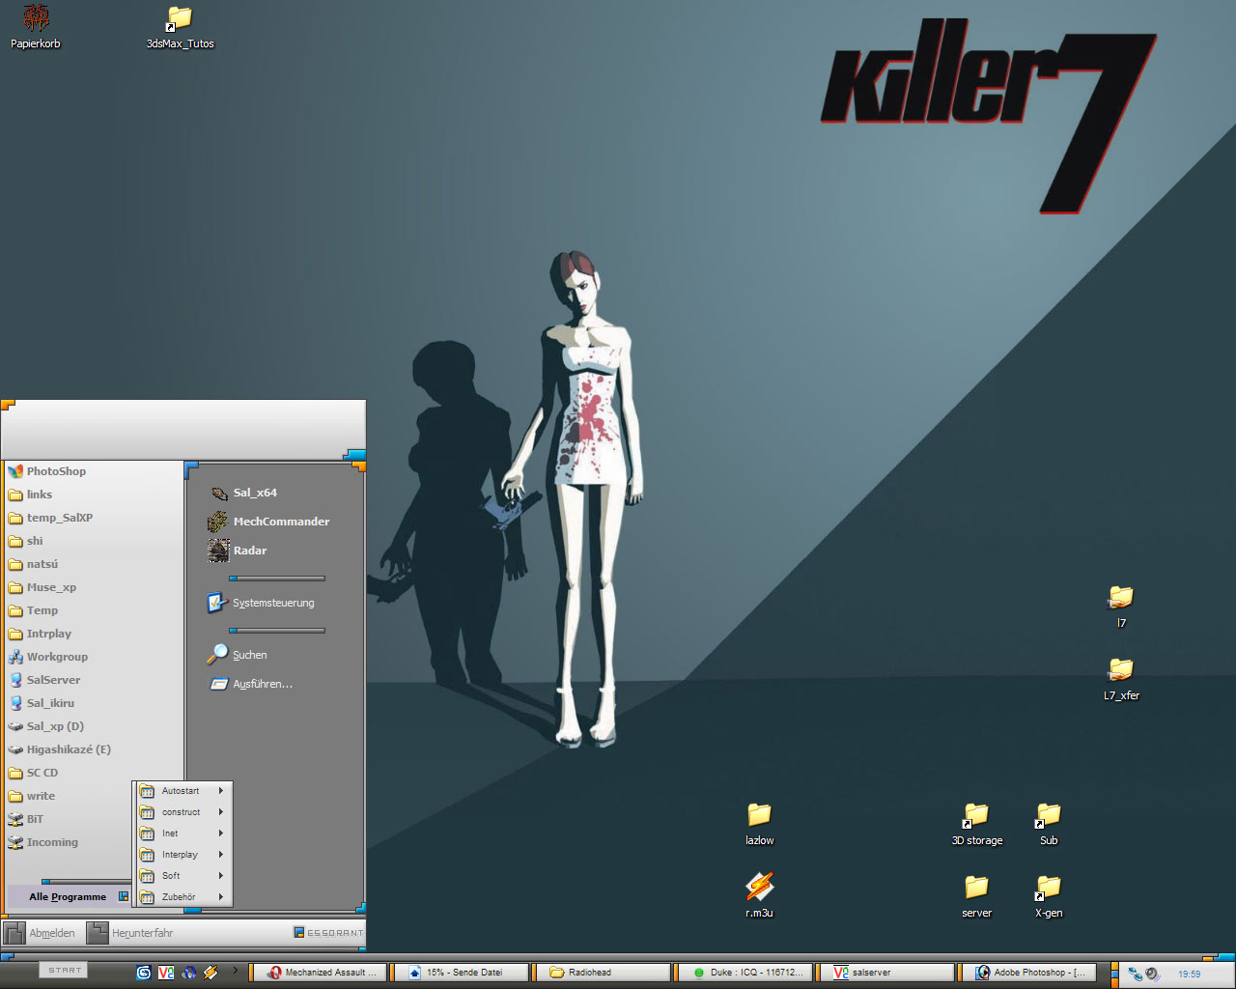Click the round grey tray icon by the clock
Screen dimensions: 1236x989
tap(1152, 974)
